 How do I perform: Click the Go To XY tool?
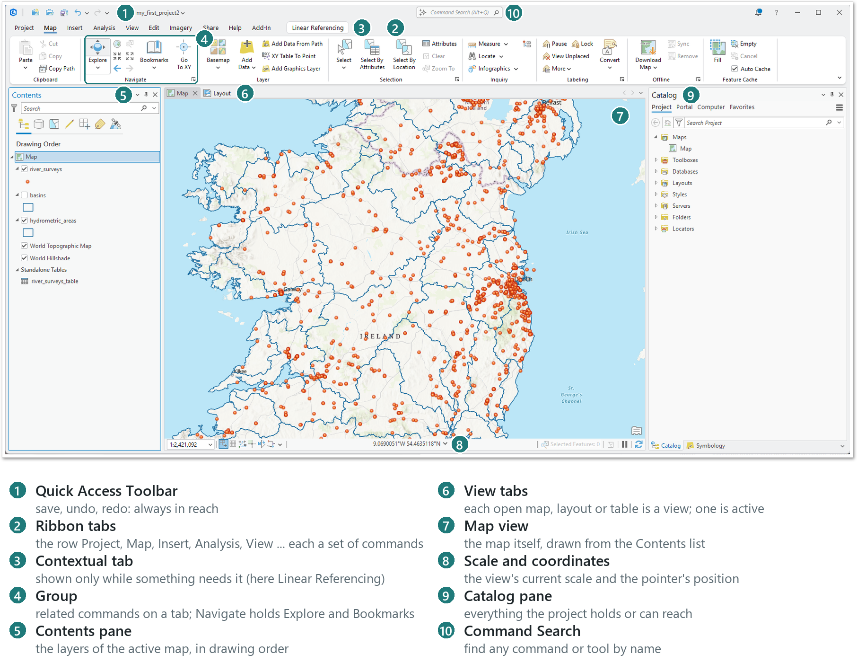coord(184,55)
